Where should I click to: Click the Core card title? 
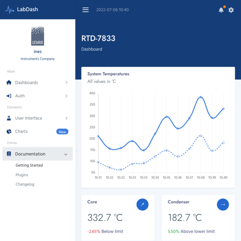tap(92, 202)
